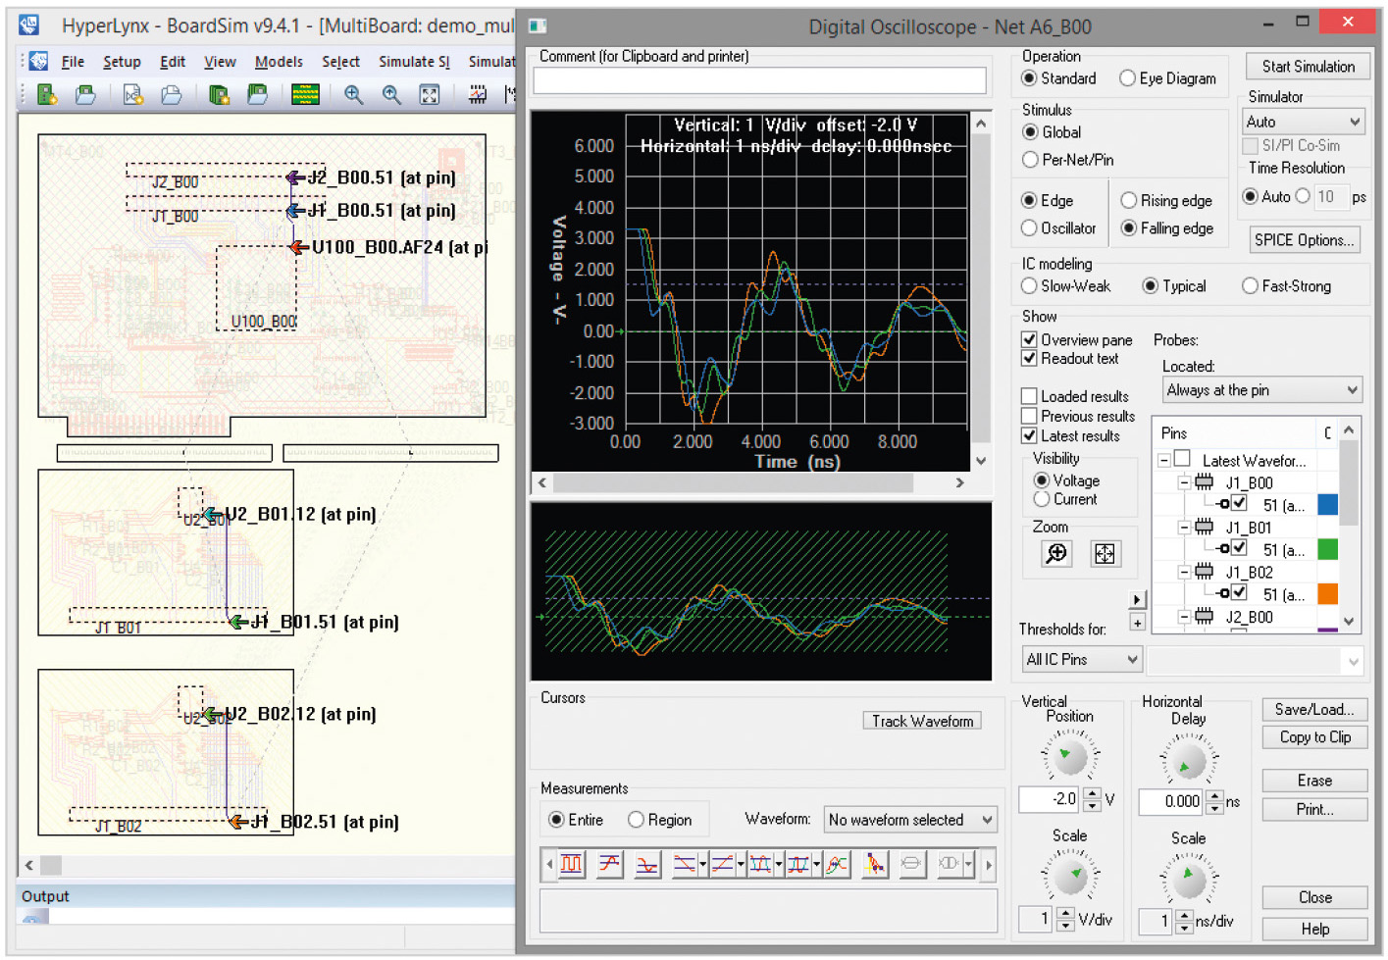Viewport: 1388px width, 960px height.
Task: Open the oscilloscope icon in BoardSim toolbar
Action: (478, 94)
